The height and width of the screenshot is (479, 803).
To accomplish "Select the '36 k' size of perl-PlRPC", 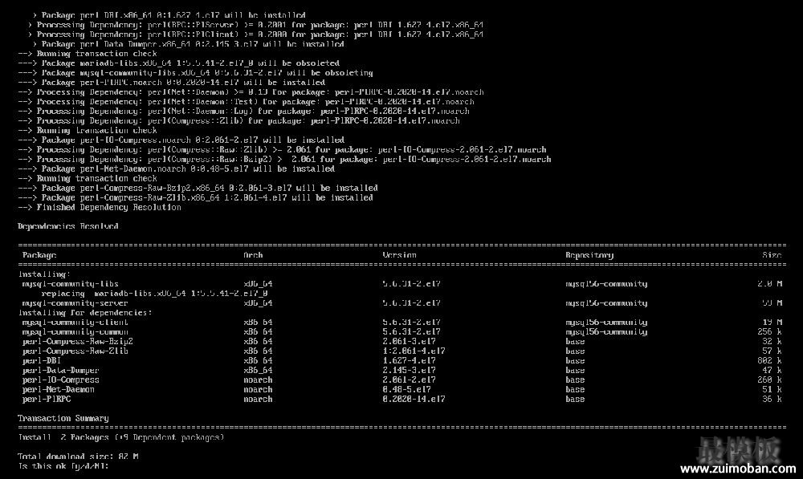I will click(772, 400).
